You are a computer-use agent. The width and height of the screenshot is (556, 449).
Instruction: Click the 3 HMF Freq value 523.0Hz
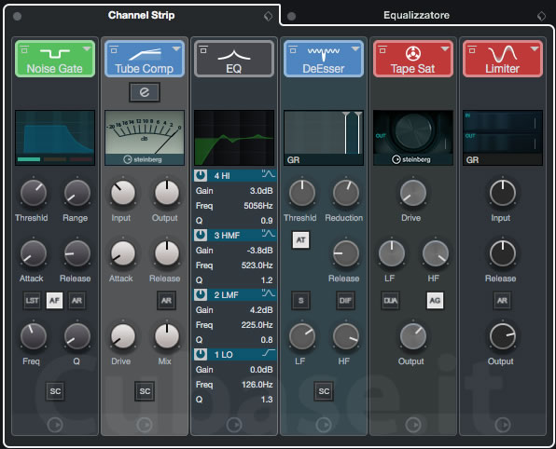257,265
